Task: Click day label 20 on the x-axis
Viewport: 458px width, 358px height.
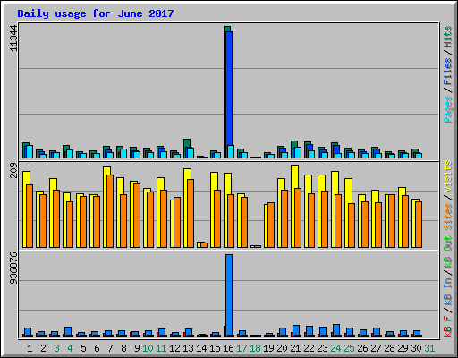Action: pyautogui.click(x=282, y=348)
